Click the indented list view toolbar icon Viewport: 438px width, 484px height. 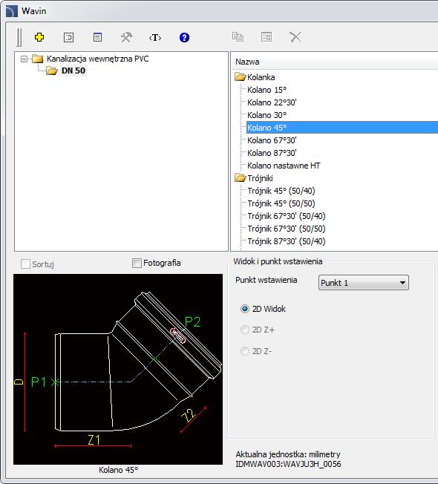click(68, 37)
